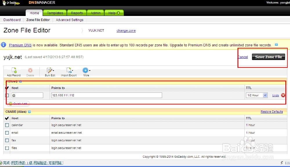Toggle select-all checkmark in CNAME header
Viewport: 290px width, 167px height.
(7, 118)
